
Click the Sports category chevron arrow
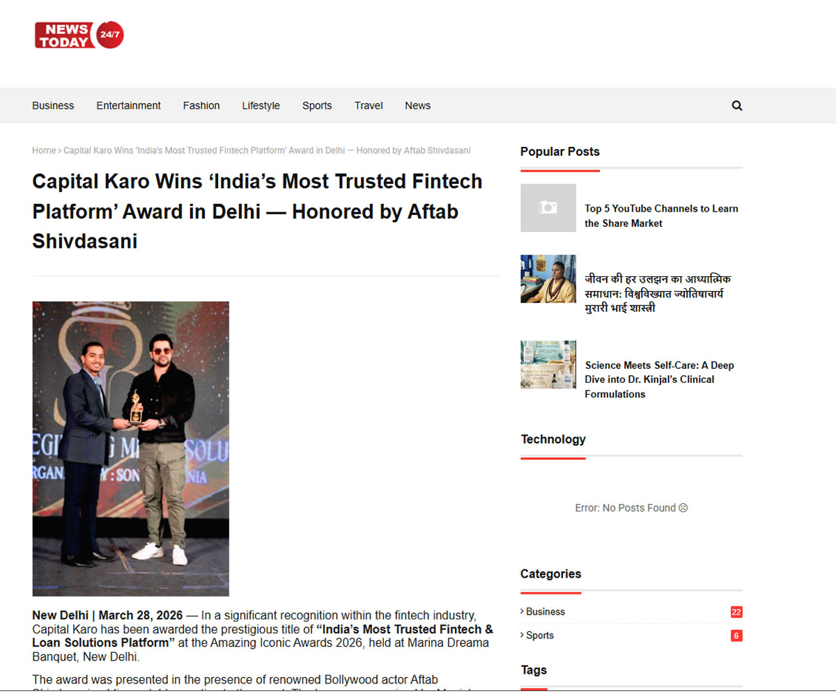(x=522, y=635)
